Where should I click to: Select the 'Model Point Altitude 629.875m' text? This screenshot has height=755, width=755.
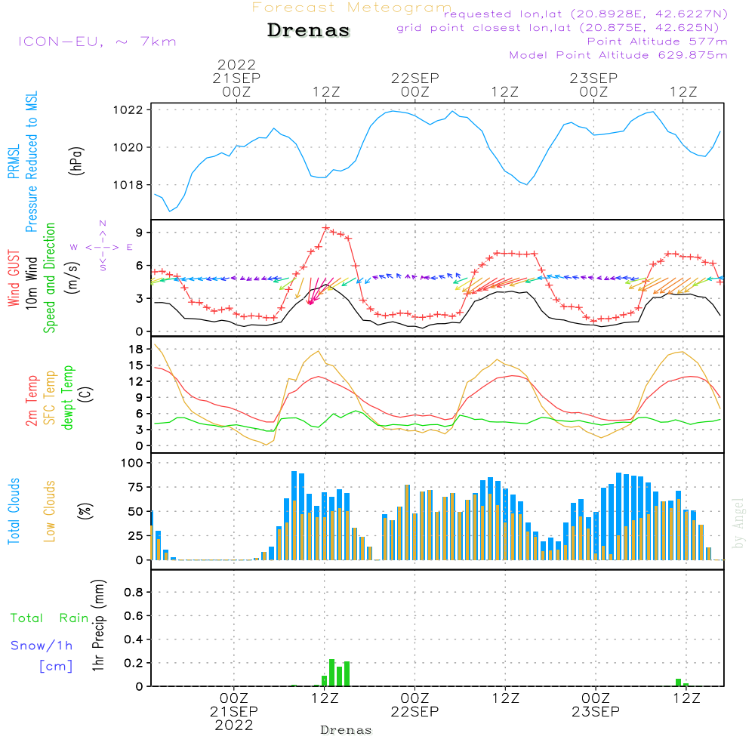(618, 55)
